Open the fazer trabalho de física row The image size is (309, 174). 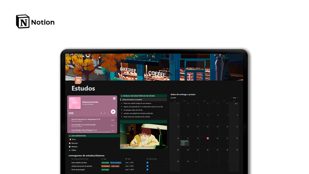[x=79, y=163]
